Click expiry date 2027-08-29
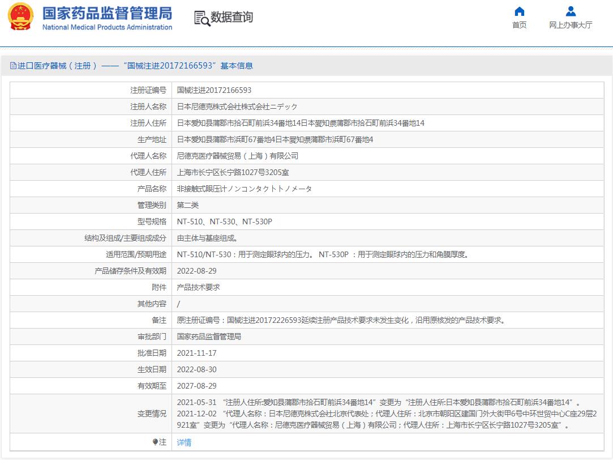 pos(196,386)
